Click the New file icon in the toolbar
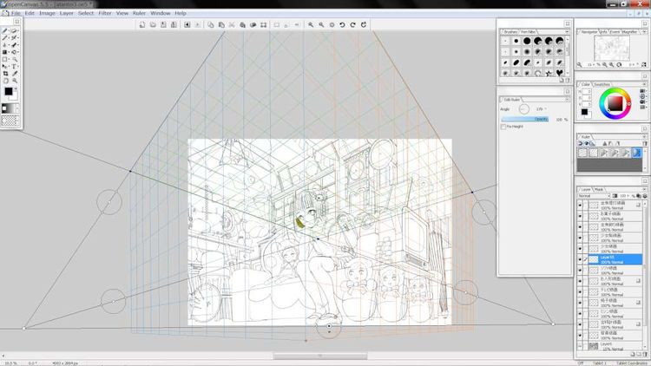This screenshot has width=651, height=366. click(142, 25)
